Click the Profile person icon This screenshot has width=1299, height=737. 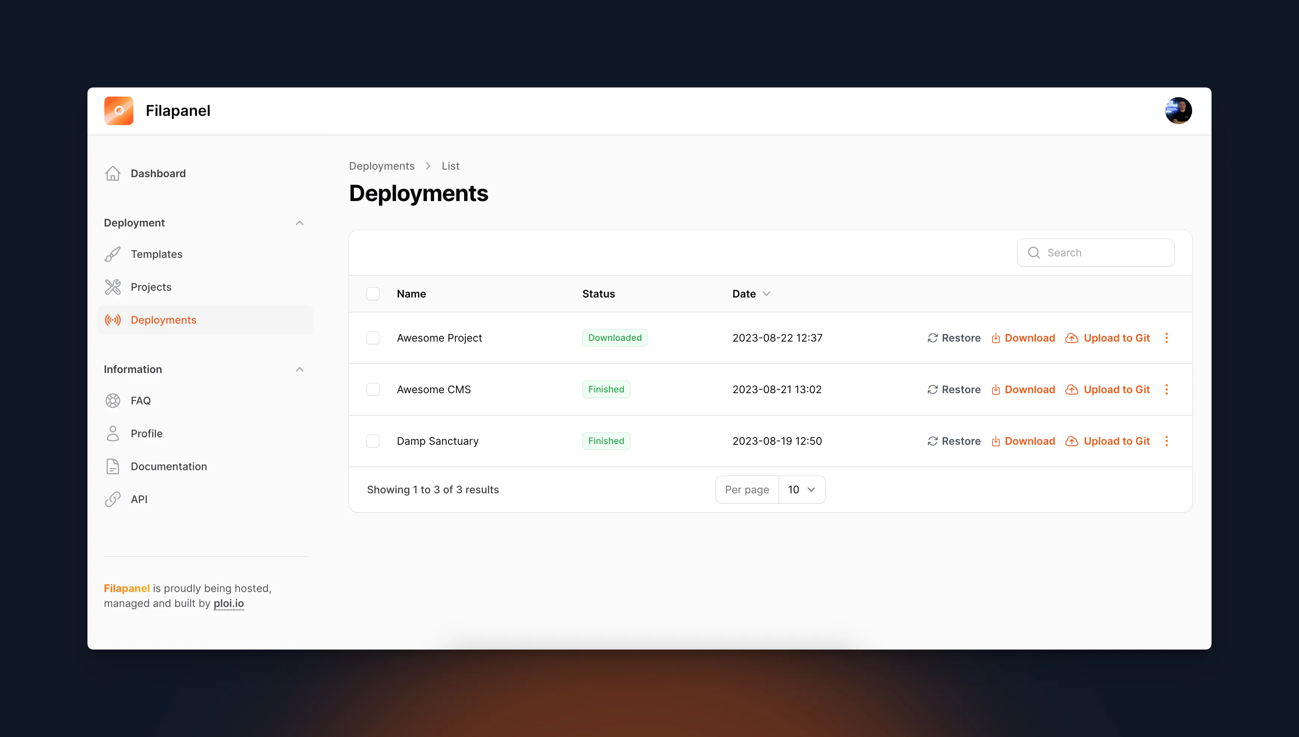click(x=113, y=433)
